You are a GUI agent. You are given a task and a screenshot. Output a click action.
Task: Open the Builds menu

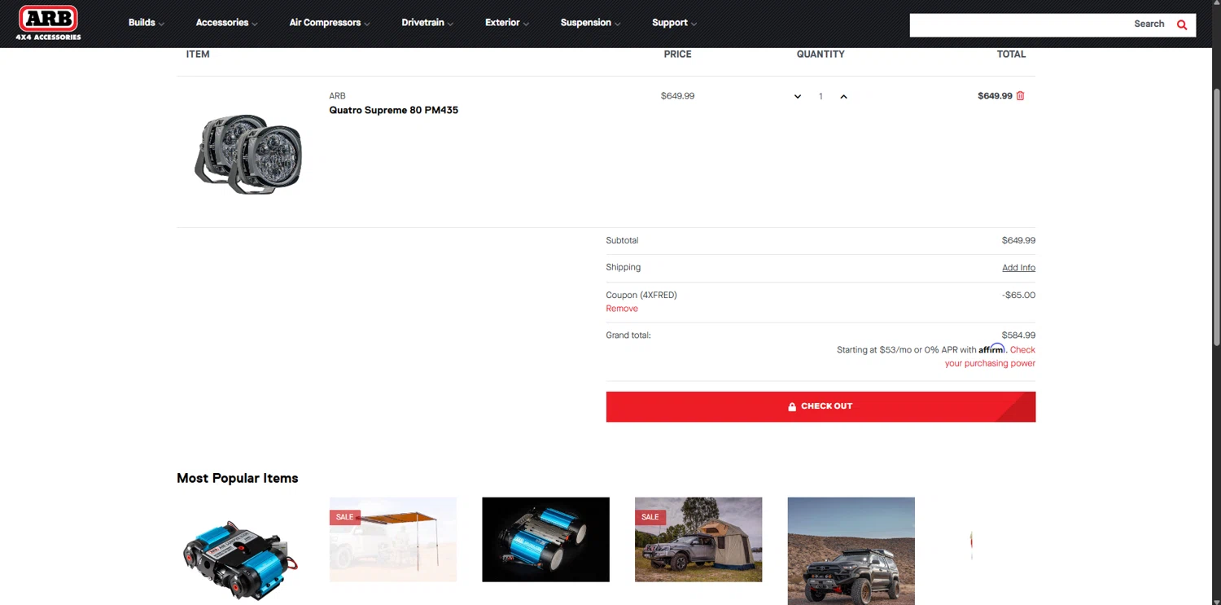coord(147,23)
